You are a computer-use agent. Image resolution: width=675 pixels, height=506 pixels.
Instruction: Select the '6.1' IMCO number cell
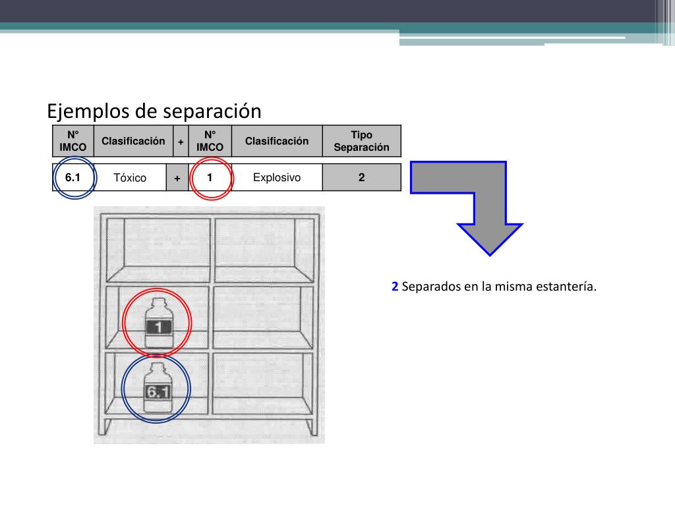coord(73,177)
